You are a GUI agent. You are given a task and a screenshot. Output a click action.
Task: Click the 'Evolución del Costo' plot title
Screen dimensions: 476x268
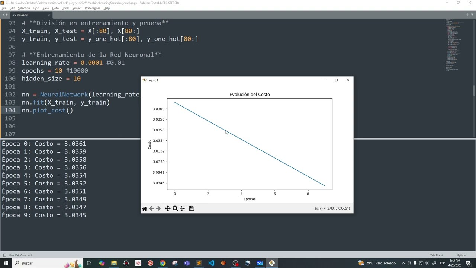[250, 95]
